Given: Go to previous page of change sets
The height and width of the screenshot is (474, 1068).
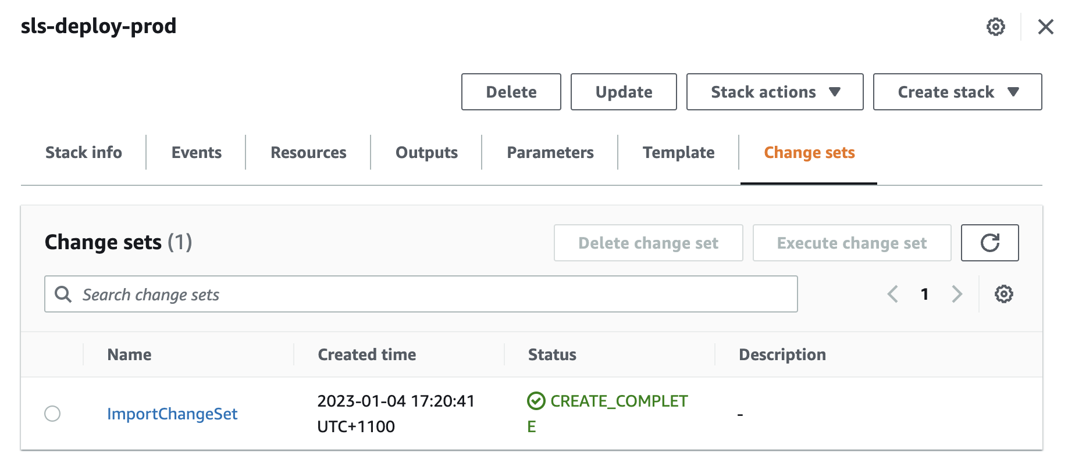Looking at the screenshot, I should (x=893, y=294).
